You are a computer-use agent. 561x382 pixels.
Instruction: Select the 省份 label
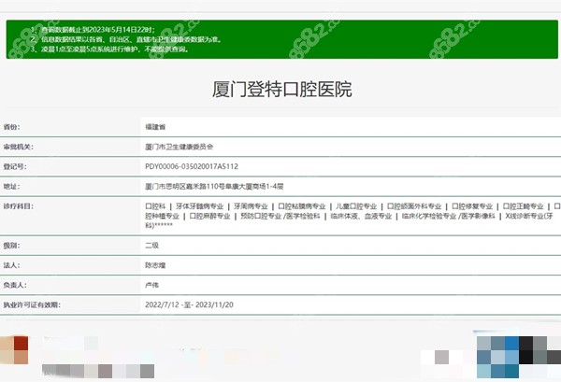11,127
